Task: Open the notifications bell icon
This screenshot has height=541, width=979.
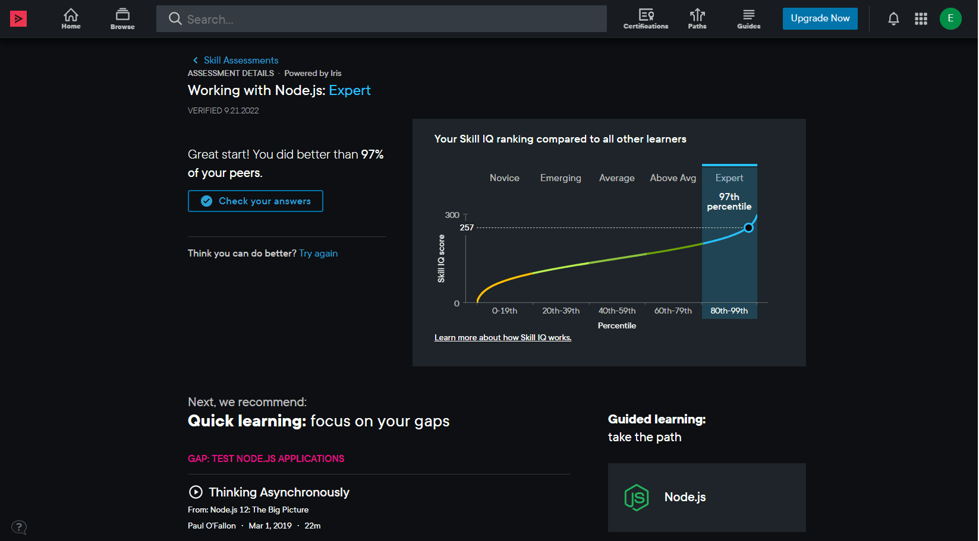Action: 893,19
